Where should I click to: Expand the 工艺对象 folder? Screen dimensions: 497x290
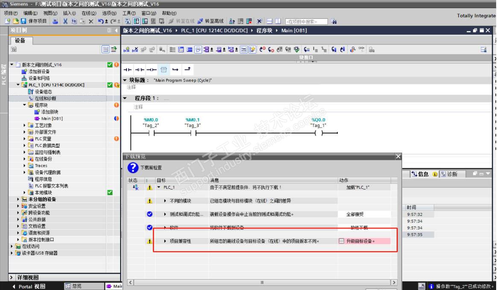24,125
